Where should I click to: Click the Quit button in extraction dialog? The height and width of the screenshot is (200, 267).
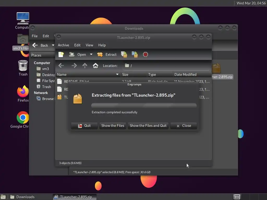point(84,126)
